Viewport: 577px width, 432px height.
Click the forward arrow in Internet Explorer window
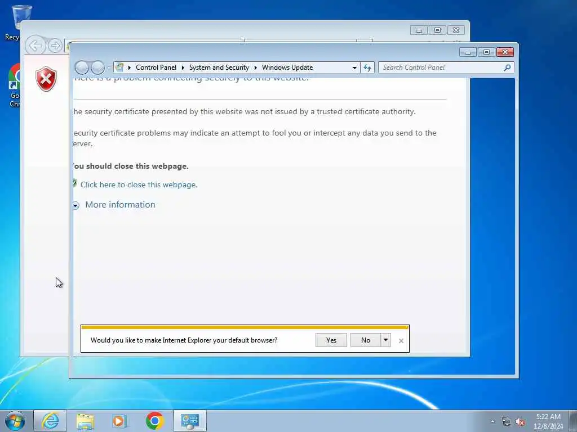click(55, 46)
